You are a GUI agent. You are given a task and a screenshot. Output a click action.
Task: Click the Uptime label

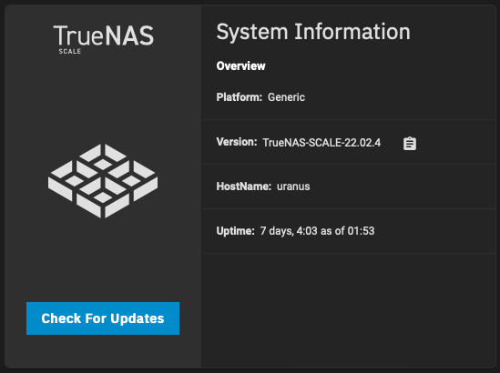click(235, 231)
